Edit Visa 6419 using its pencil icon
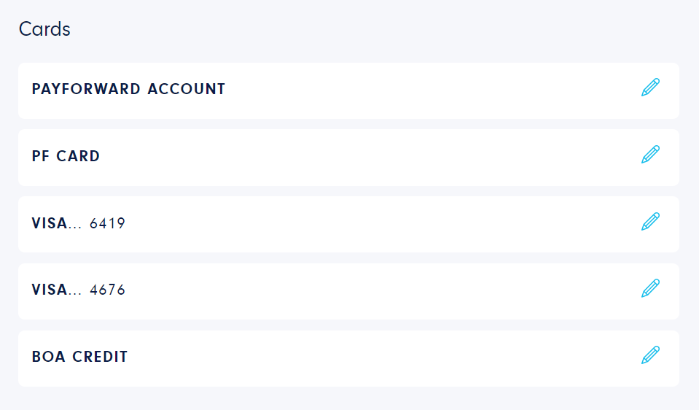This screenshot has width=699, height=410. point(650,221)
